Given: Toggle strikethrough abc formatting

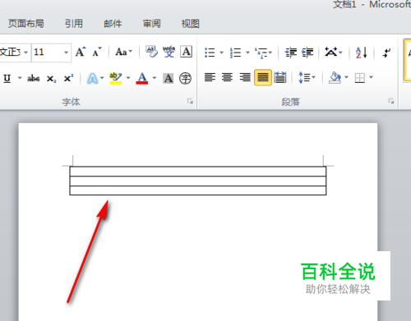Looking at the screenshot, I should click(x=34, y=79).
